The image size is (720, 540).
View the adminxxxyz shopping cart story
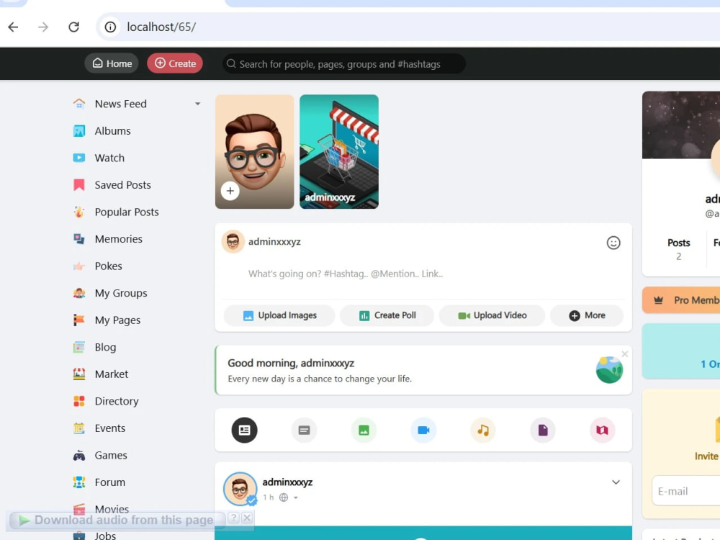pos(339,151)
